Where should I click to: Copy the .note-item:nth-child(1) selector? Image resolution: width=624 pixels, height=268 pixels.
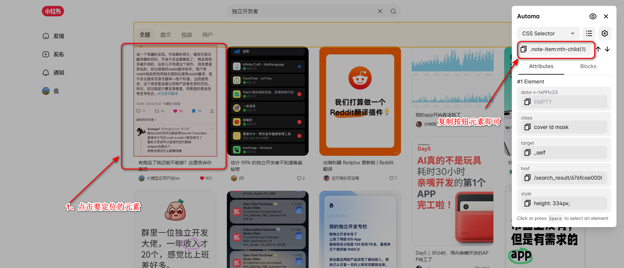[x=524, y=49]
